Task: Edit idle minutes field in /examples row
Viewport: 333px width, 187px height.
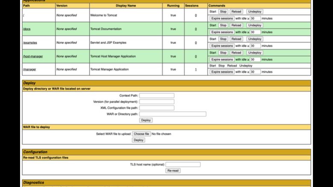Action: (255, 46)
